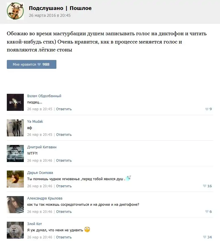Image resolution: width=220 pixels, height=241 pixels.
Task: Like the post via Мне нравится button
Action: click(x=31, y=65)
